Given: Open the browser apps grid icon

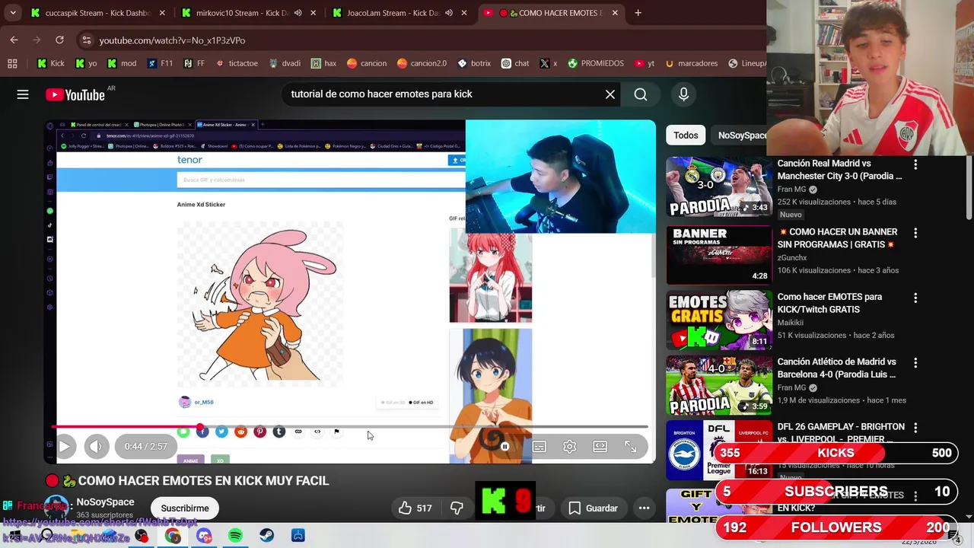Looking at the screenshot, I should point(12,63).
